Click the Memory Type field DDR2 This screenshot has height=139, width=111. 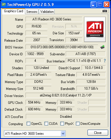coord(39,82)
